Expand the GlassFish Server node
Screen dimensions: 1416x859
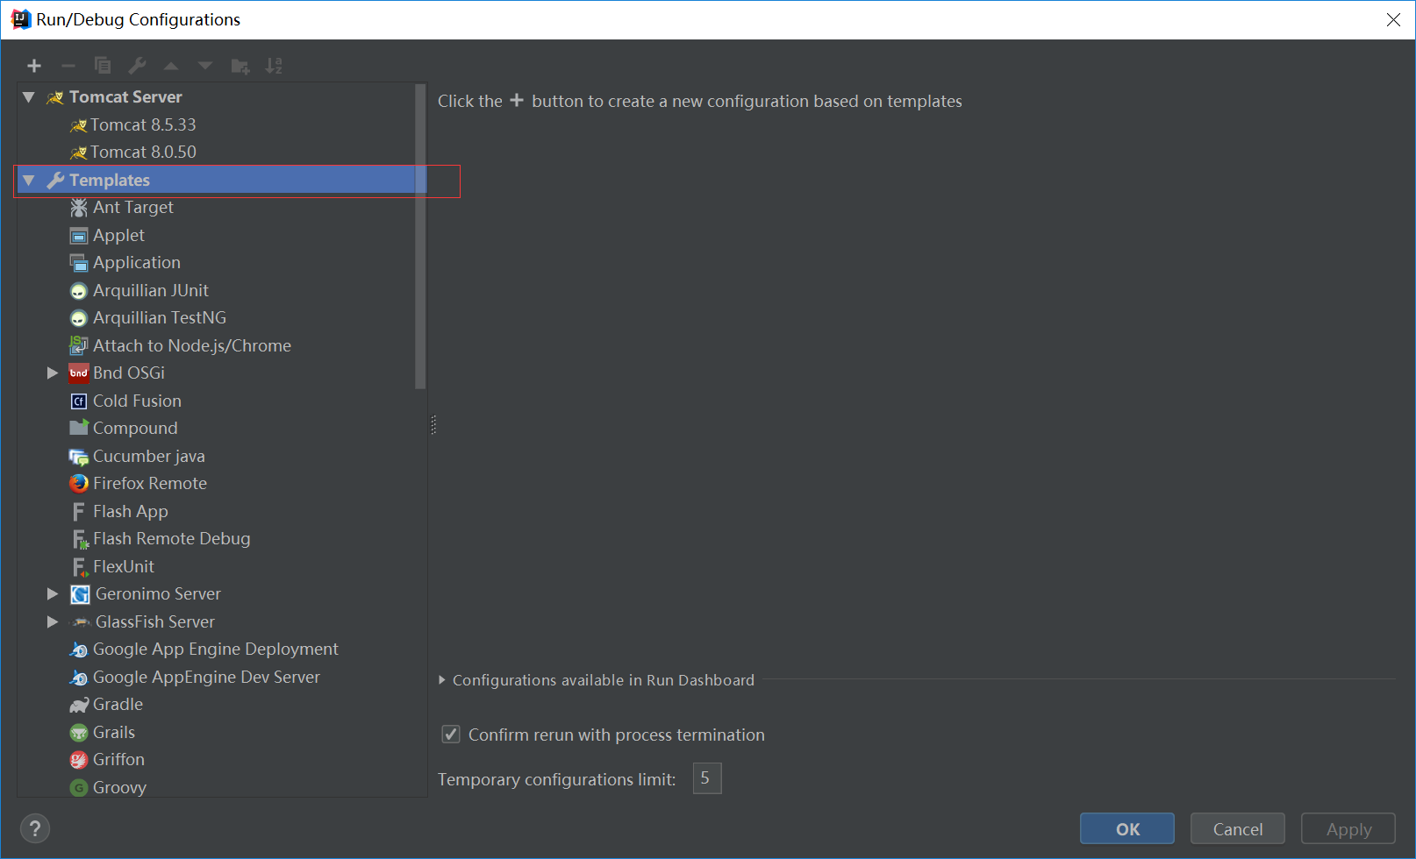click(53, 622)
